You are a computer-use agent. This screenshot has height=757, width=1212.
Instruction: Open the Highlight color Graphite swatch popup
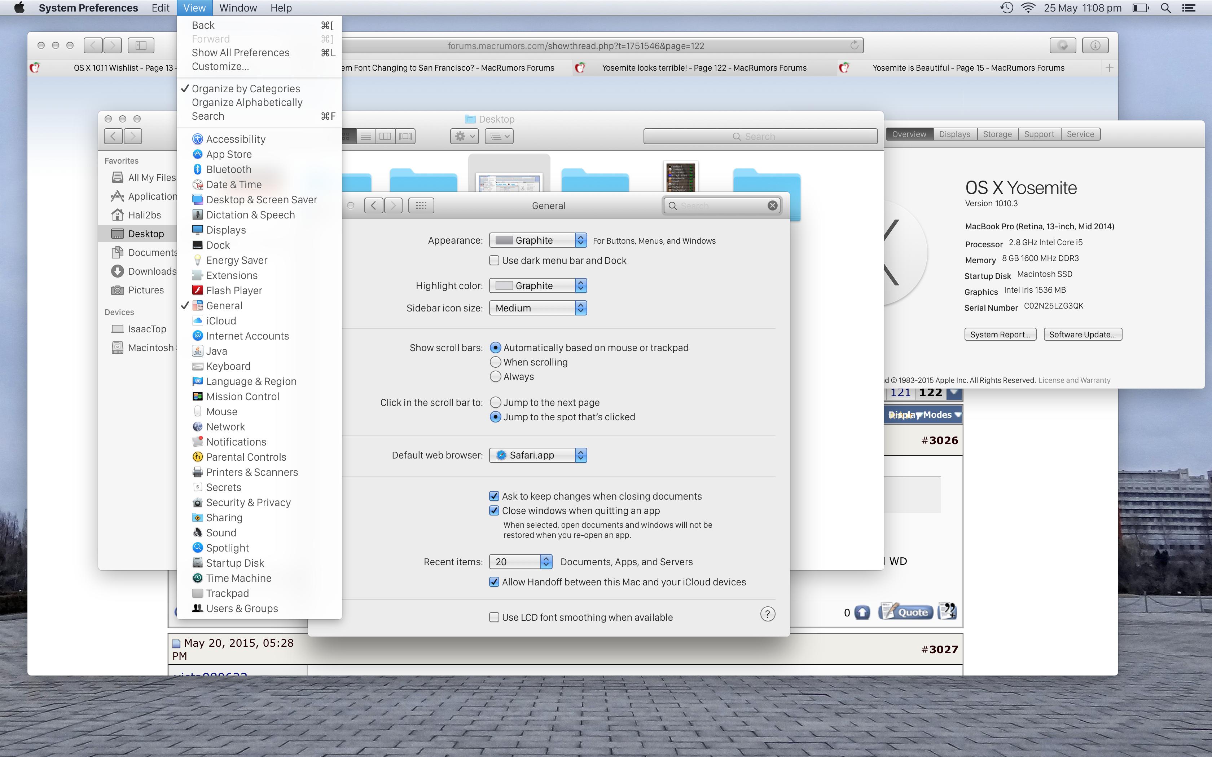537,285
